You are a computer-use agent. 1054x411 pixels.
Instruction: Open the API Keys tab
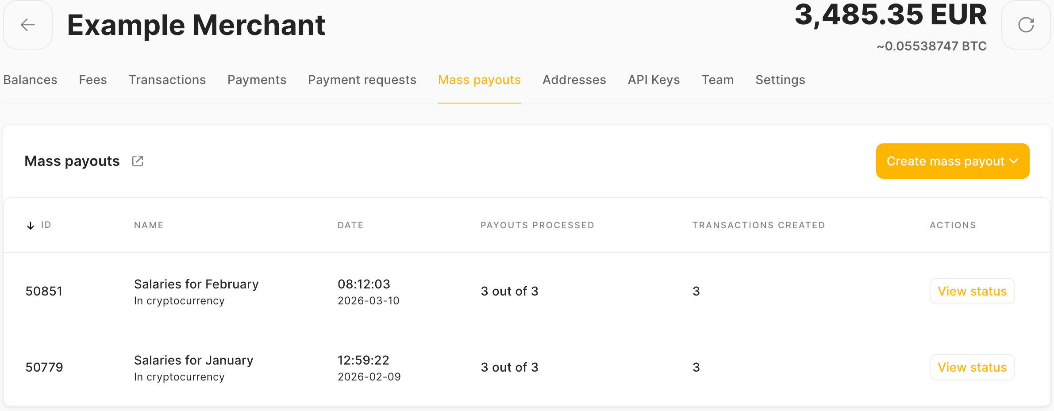(654, 80)
